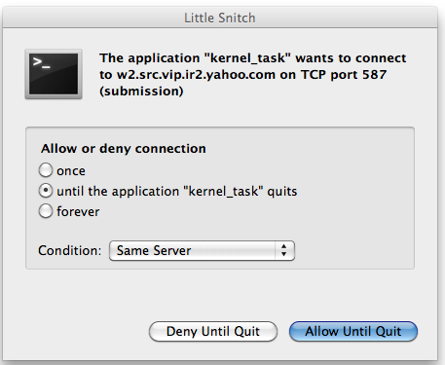Select the "forever" radio button
The width and height of the screenshot is (445, 365).
[46, 211]
